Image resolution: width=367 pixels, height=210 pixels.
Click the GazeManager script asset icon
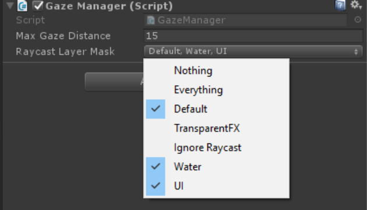point(151,20)
